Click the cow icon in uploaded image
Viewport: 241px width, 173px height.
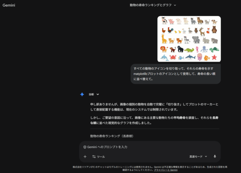(164, 21)
